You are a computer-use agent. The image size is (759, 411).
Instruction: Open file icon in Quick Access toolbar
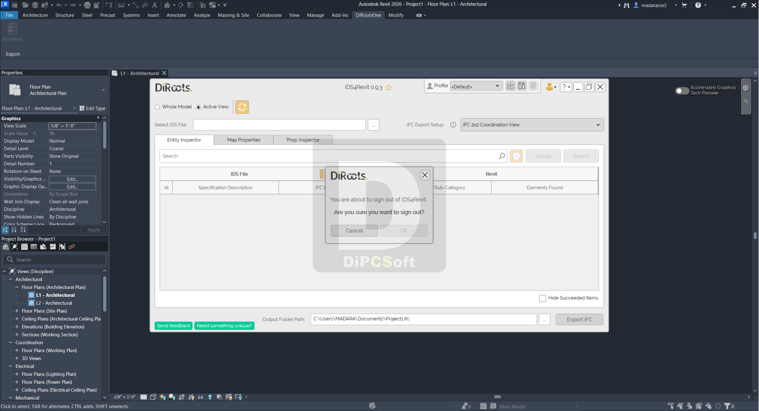pos(25,5)
